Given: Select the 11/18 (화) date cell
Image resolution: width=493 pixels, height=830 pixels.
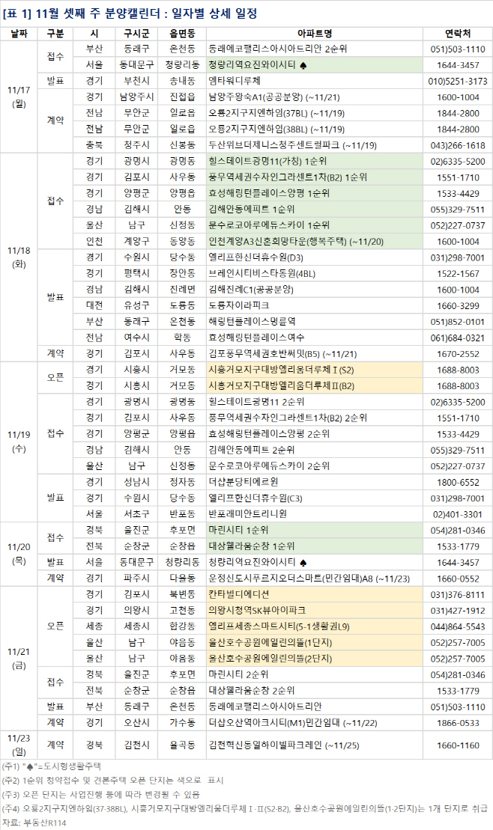Looking at the screenshot, I should (x=19, y=257).
